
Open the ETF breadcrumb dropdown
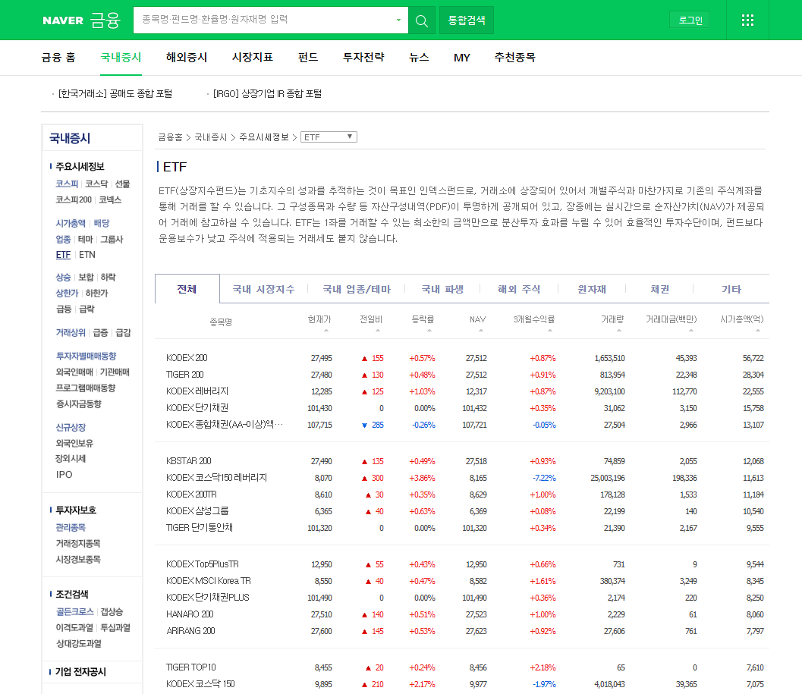coord(329,137)
